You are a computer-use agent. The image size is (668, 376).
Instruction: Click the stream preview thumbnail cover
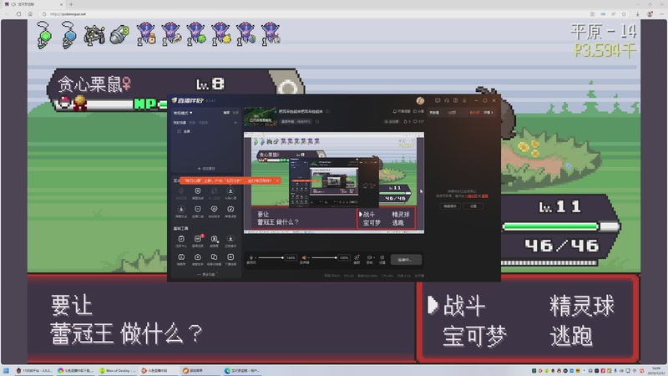261,116
